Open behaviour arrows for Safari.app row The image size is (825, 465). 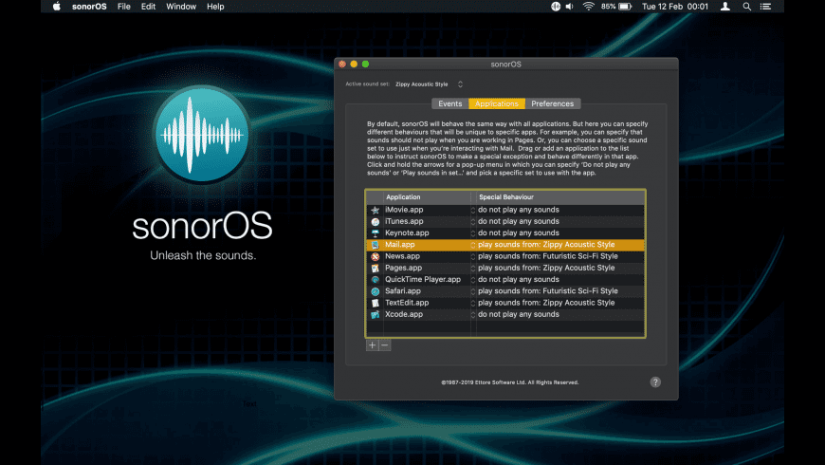click(473, 291)
